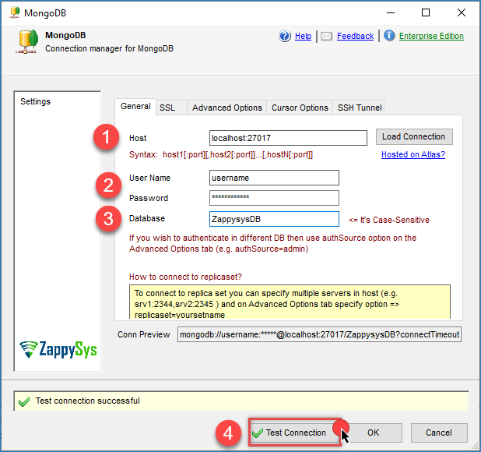Follow the Hosted on Atlas? link
The image size is (481, 452).
[x=413, y=155]
